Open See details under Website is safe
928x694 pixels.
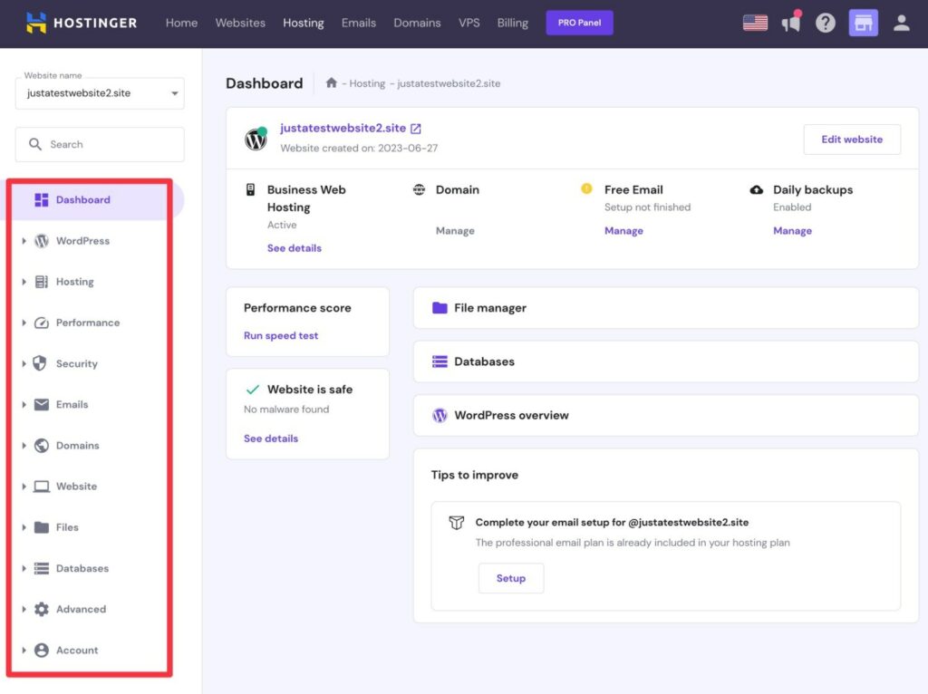point(271,439)
